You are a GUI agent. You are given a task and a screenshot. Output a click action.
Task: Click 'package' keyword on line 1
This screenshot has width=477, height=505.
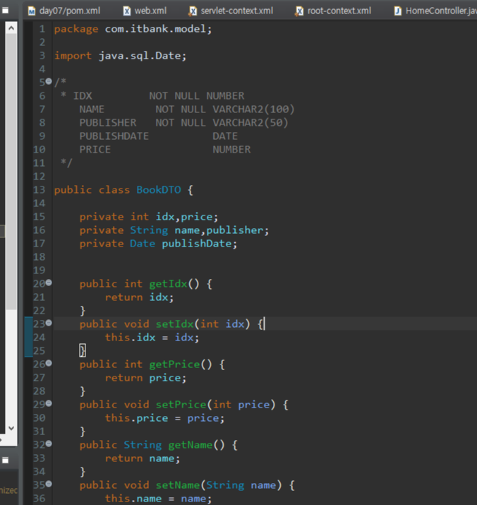point(76,29)
